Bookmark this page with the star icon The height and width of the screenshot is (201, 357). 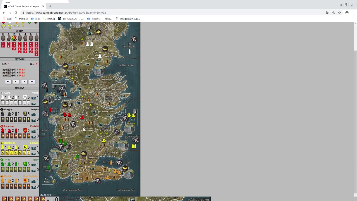click(x=339, y=13)
